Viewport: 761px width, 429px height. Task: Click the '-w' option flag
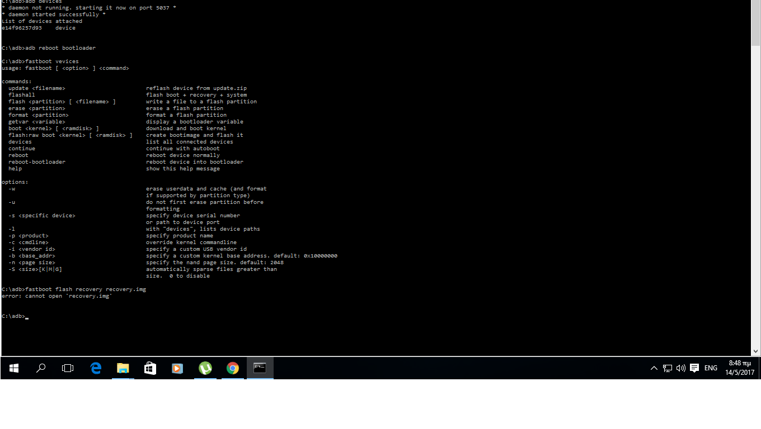(x=12, y=189)
